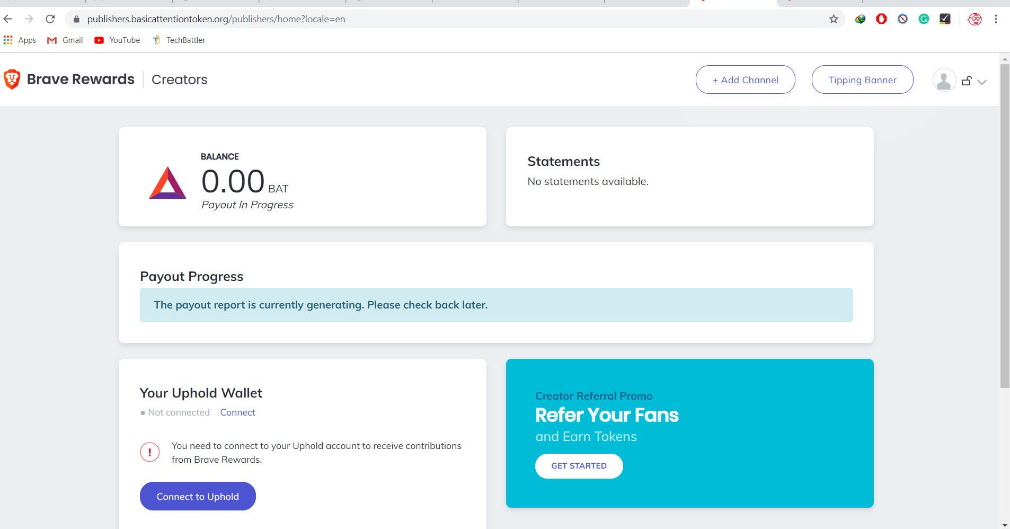Open the Google Apps grid launcher
The width and height of the screenshot is (1010, 529).
tap(7, 40)
